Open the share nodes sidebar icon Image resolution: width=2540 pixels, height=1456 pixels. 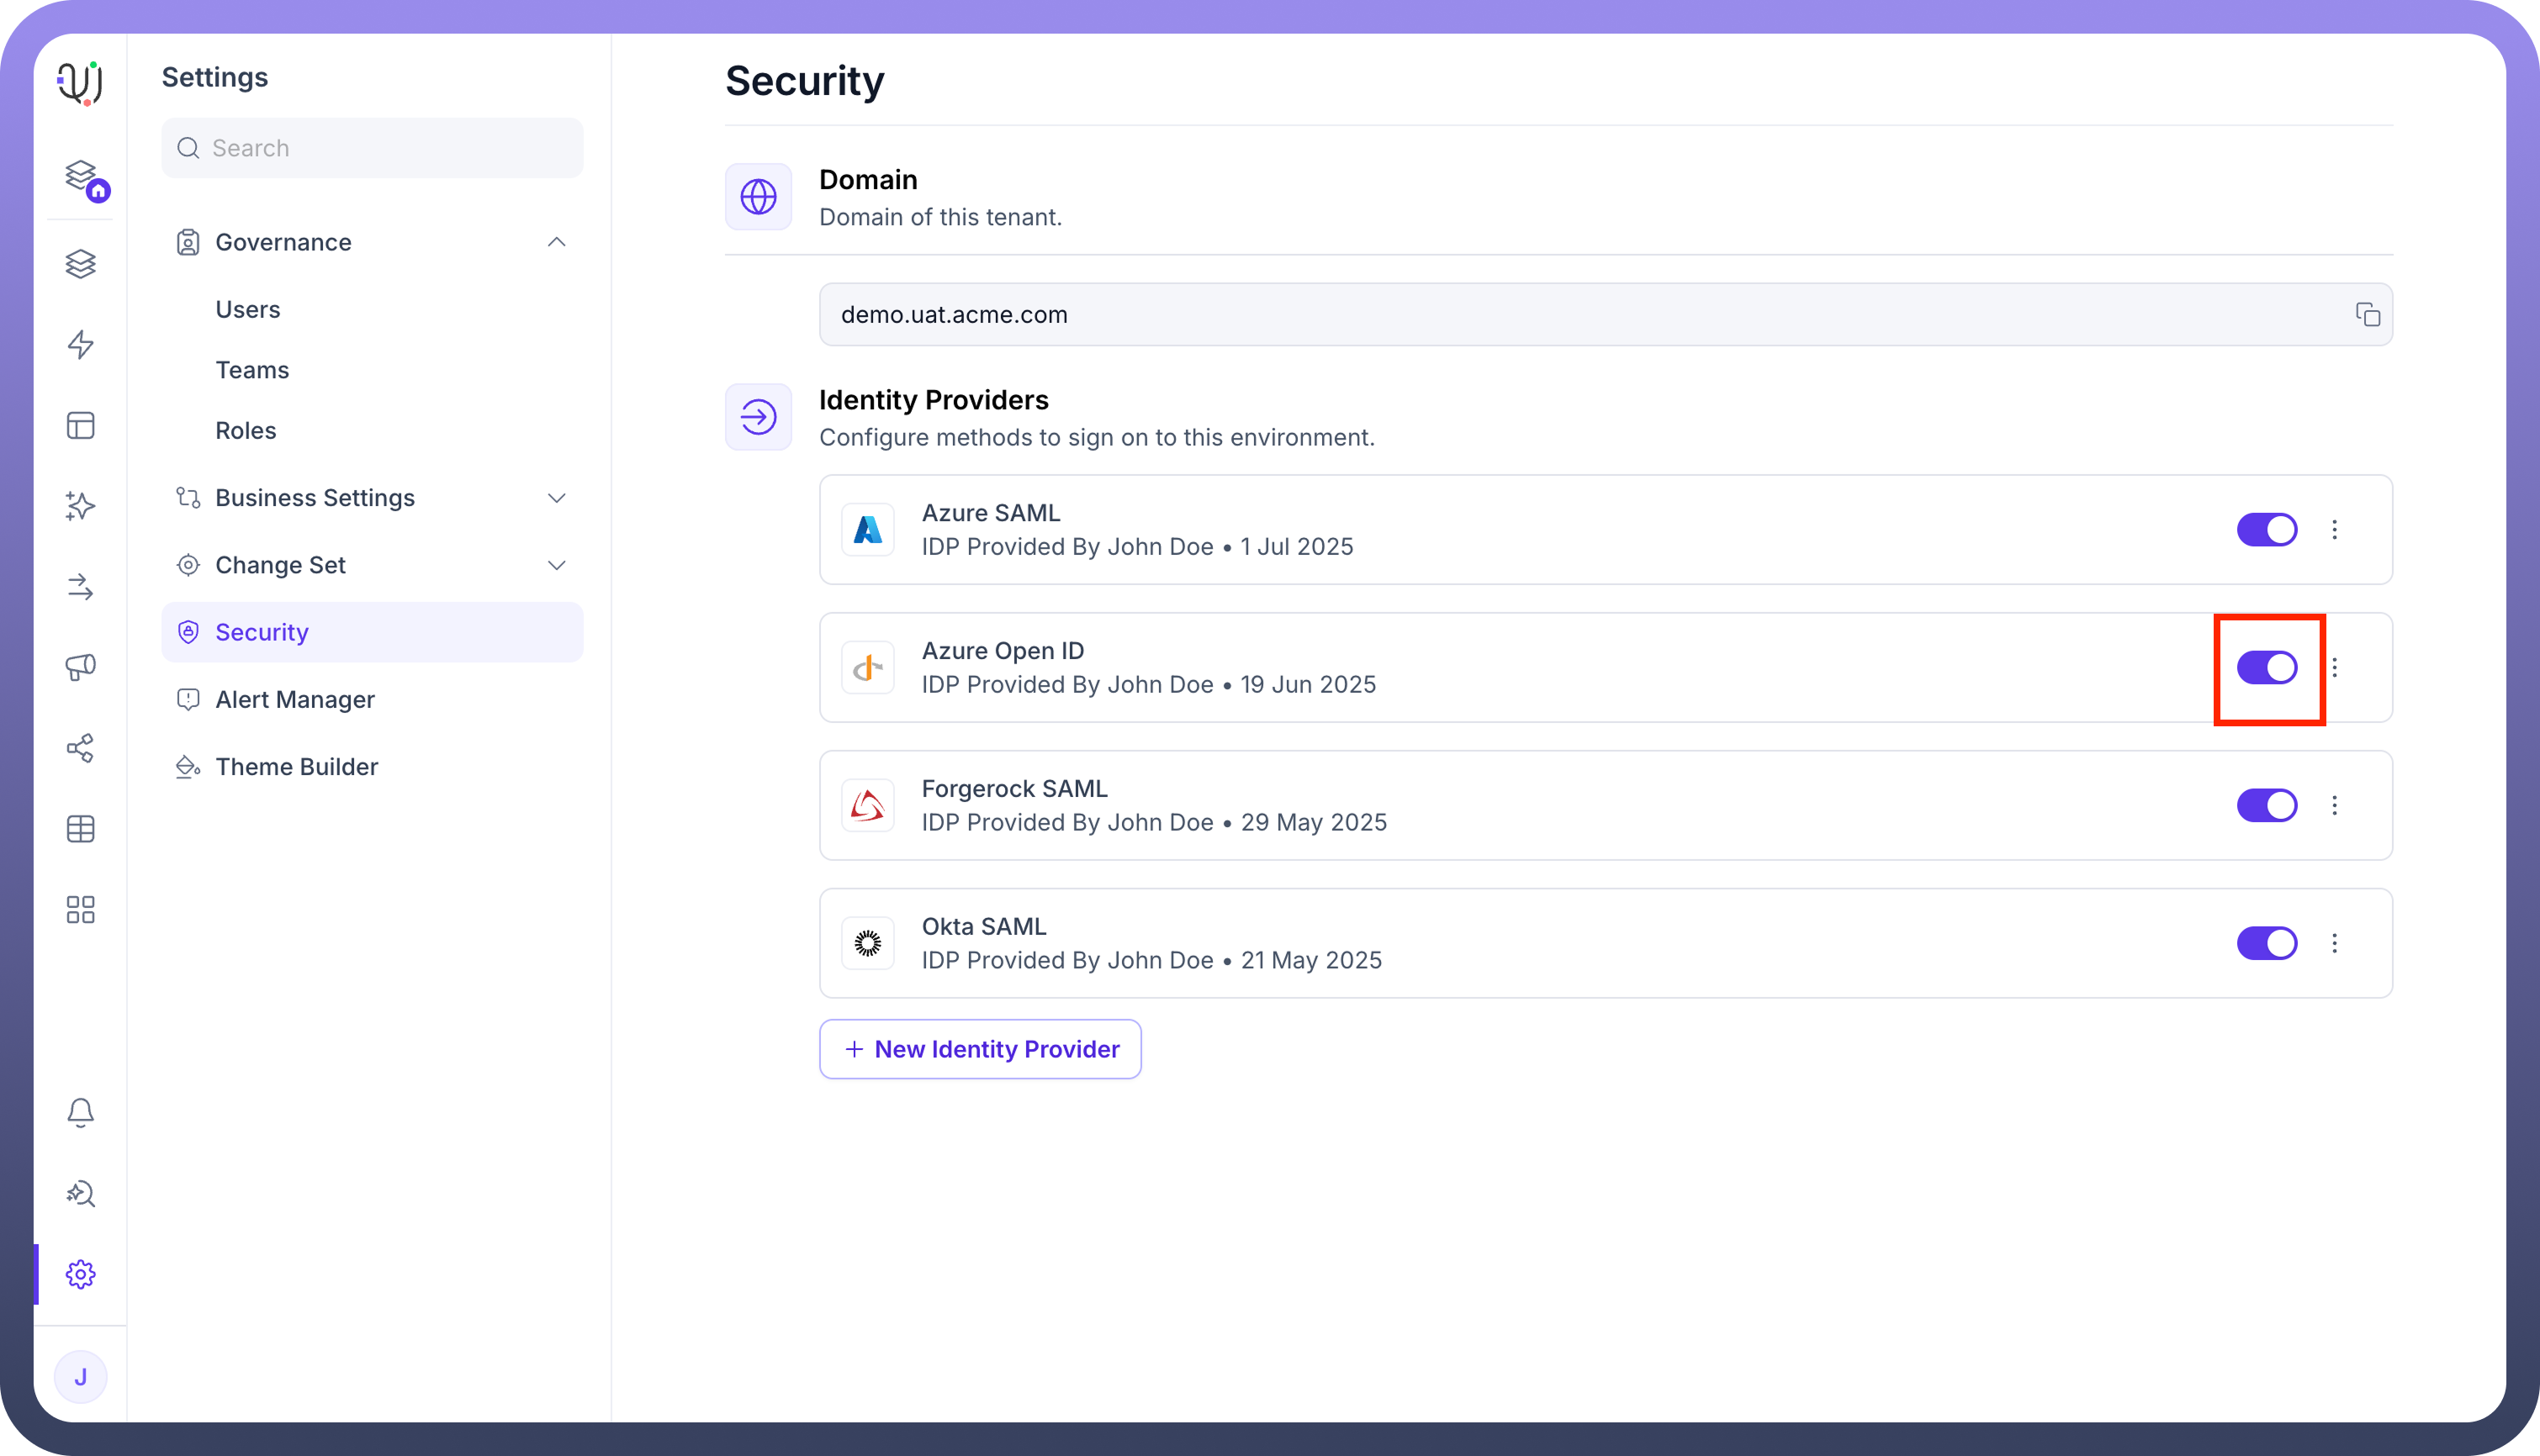click(x=80, y=748)
